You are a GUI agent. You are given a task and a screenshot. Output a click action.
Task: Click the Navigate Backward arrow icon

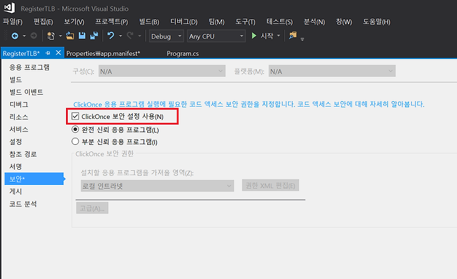(x=15, y=36)
